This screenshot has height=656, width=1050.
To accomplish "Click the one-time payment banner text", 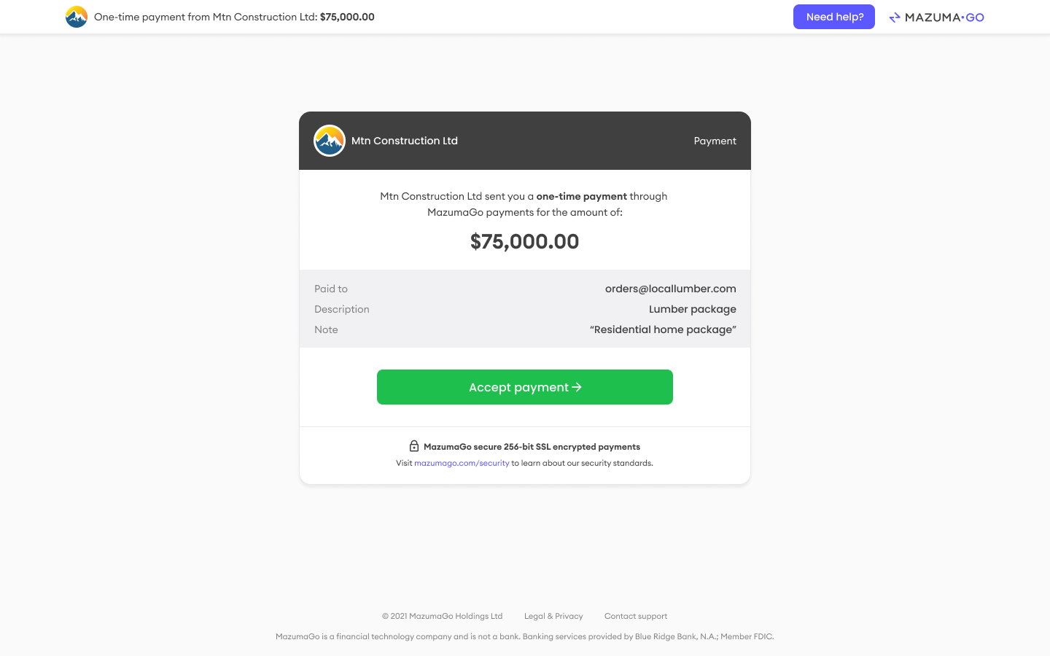I will coord(234,17).
